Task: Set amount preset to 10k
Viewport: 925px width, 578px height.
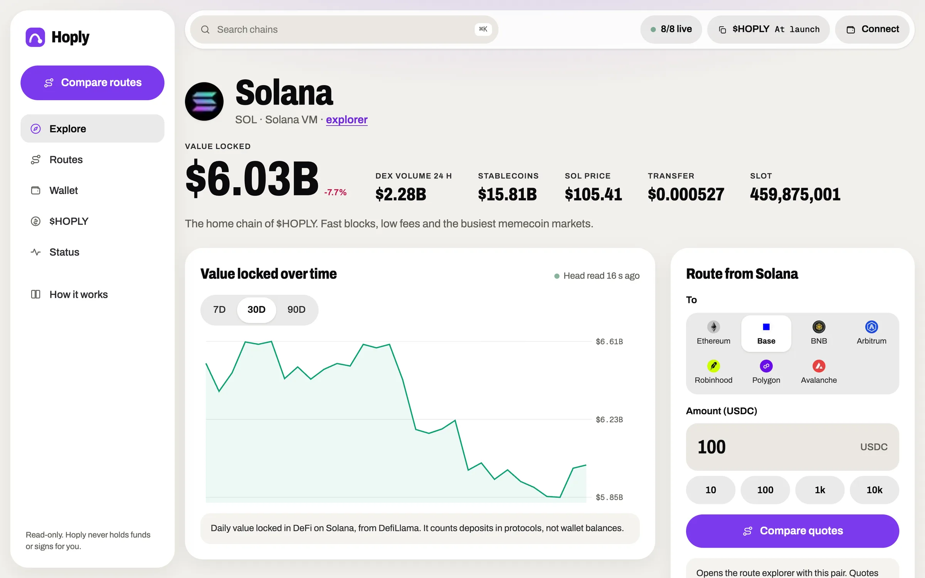Action: 875,490
